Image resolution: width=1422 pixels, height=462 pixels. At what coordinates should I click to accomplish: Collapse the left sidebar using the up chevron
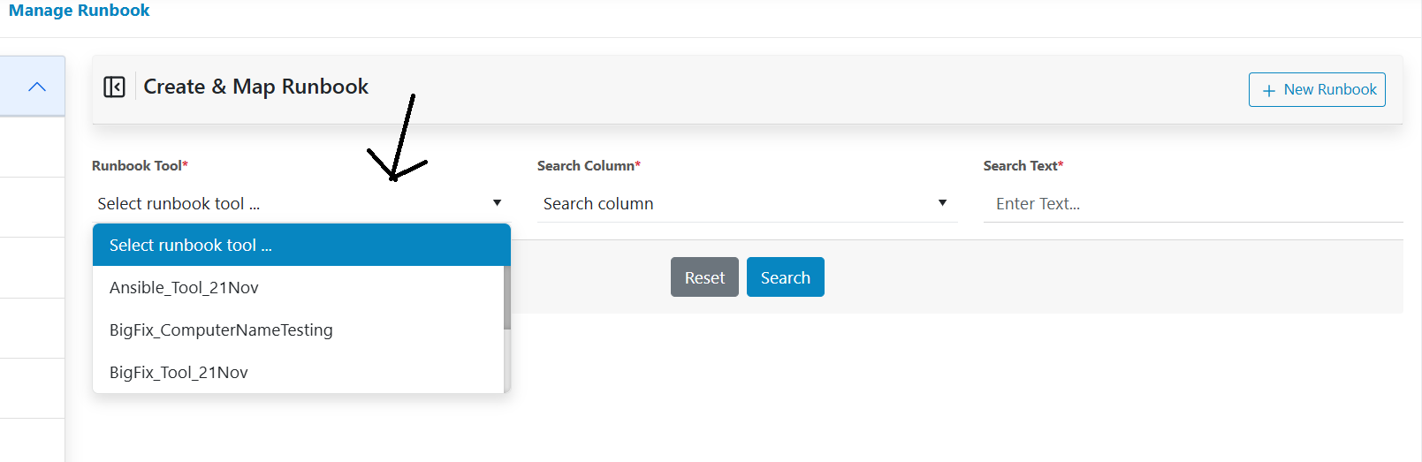tap(36, 87)
